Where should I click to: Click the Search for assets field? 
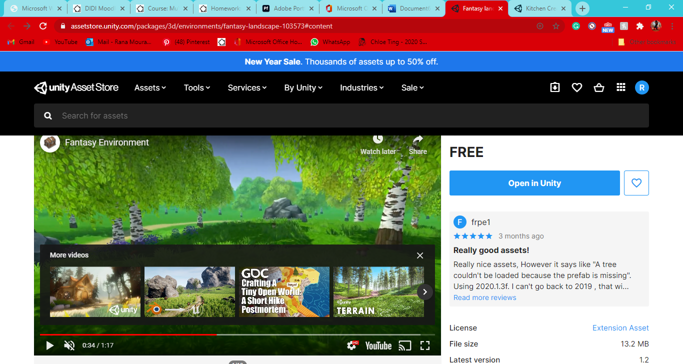(x=341, y=115)
